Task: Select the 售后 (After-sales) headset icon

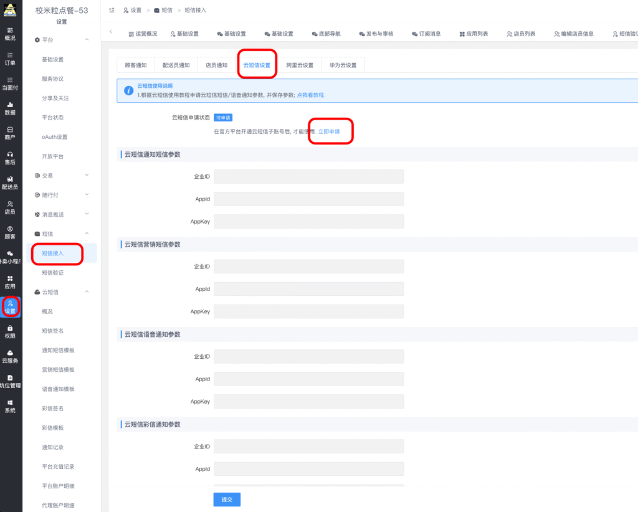Action: coord(10,158)
